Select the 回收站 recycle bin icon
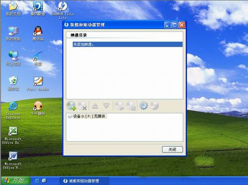 click(14, 84)
